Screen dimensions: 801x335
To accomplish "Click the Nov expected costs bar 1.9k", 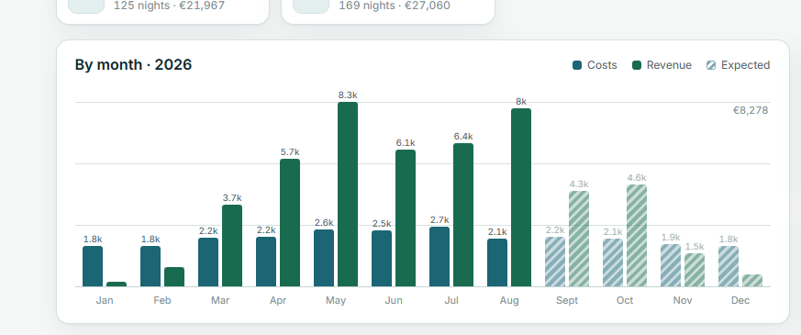I will 670,265.
